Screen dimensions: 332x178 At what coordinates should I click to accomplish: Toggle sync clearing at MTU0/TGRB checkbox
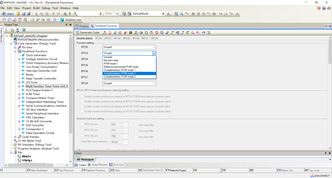(82, 101)
